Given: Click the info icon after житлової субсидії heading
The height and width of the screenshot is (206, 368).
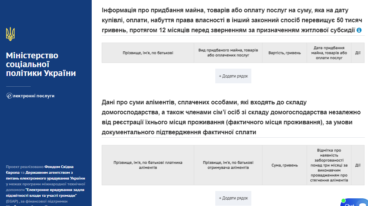Looking at the screenshot, I should coord(359,30).
